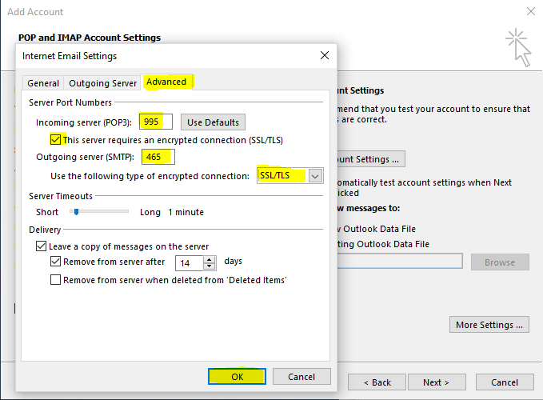Image resolution: width=543 pixels, height=400 pixels.
Task: Cancel the Internet Email Settings dialog
Action: click(301, 377)
